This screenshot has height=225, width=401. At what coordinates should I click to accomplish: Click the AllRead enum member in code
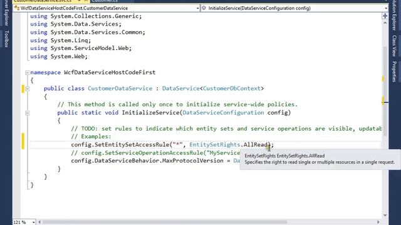[255, 144]
